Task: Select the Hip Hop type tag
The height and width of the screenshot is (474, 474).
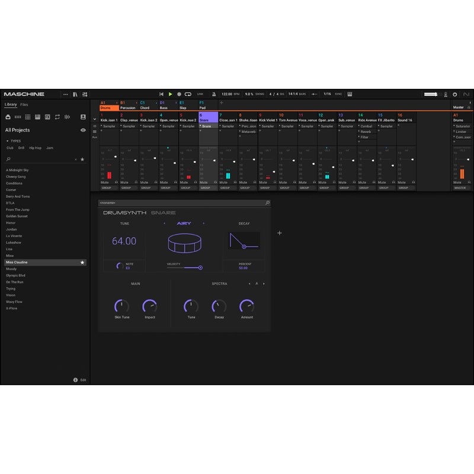Action: point(36,148)
